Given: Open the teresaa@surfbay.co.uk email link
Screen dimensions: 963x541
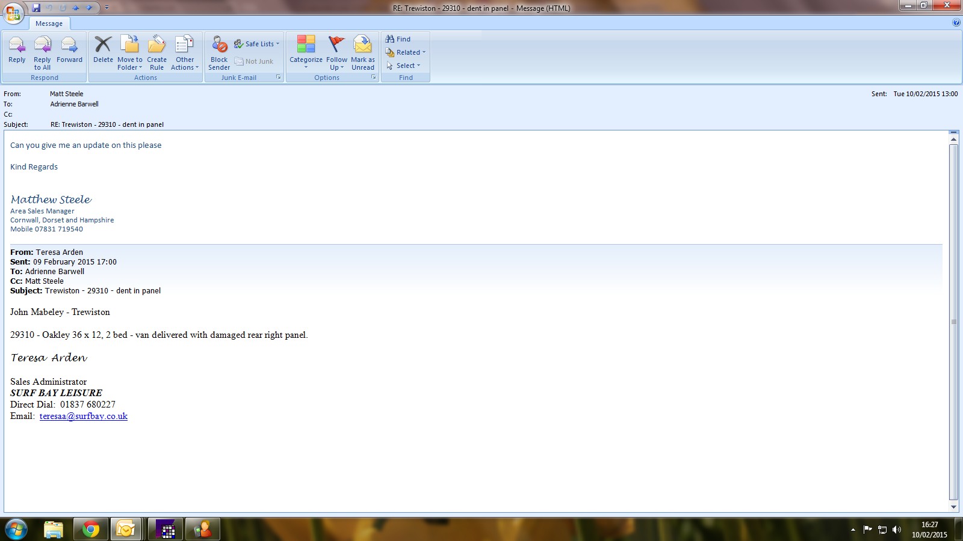Looking at the screenshot, I should [84, 416].
